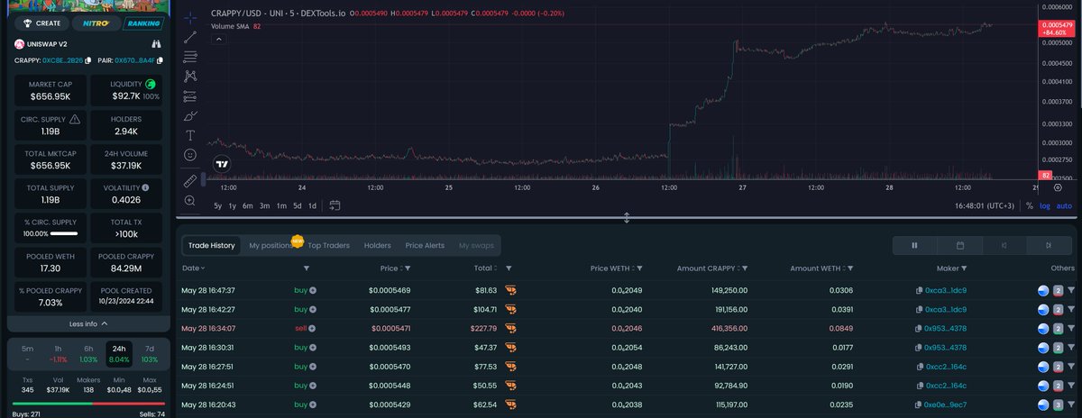Open the Maker column filter
The height and width of the screenshot is (418, 1082).
pyautogui.click(x=962, y=268)
